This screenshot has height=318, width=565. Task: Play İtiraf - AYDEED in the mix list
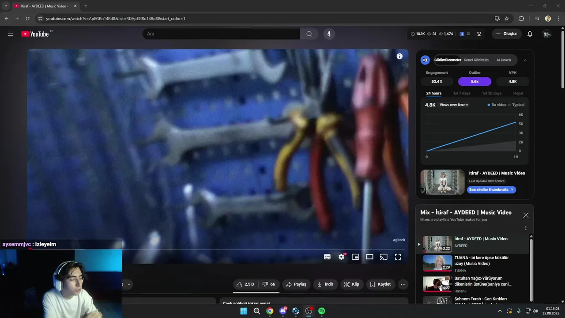pyautogui.click(x=473, y=244)
